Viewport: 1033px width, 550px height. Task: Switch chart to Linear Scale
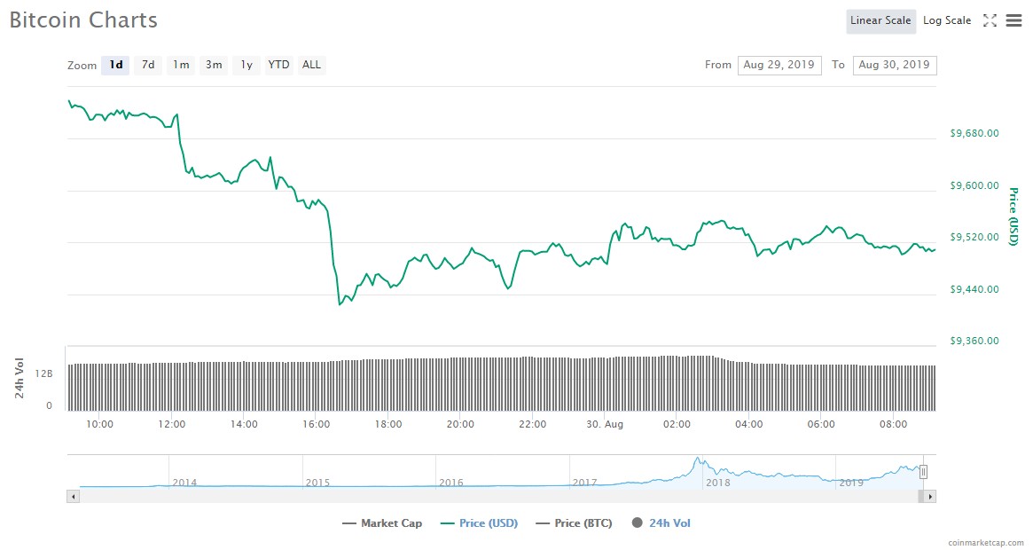click(880, 20)
